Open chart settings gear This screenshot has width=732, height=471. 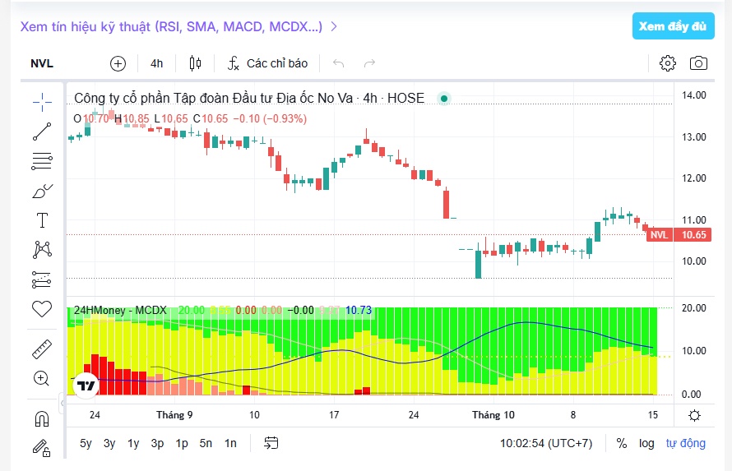pyautogui.click(x=668, y=63)
